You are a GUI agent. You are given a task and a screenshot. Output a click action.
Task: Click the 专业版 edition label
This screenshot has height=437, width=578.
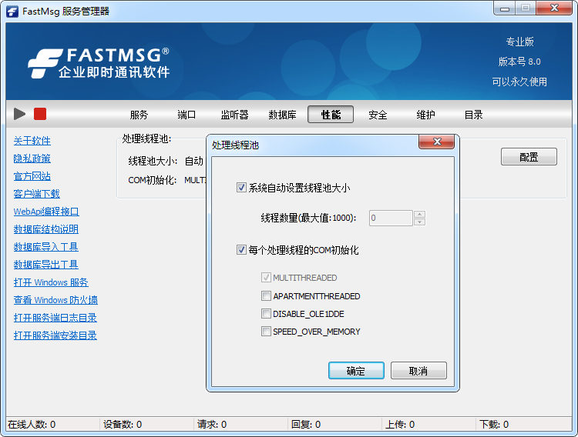pos(519,42)
